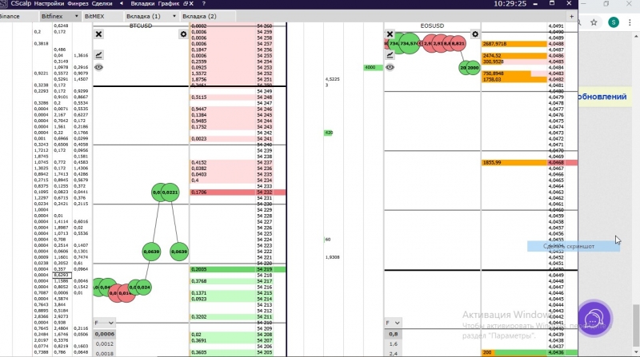Toggle the EOSUSD eye visibility icon
The width and height of the screenshot is (640, 357).
click(x=390, y=67)
